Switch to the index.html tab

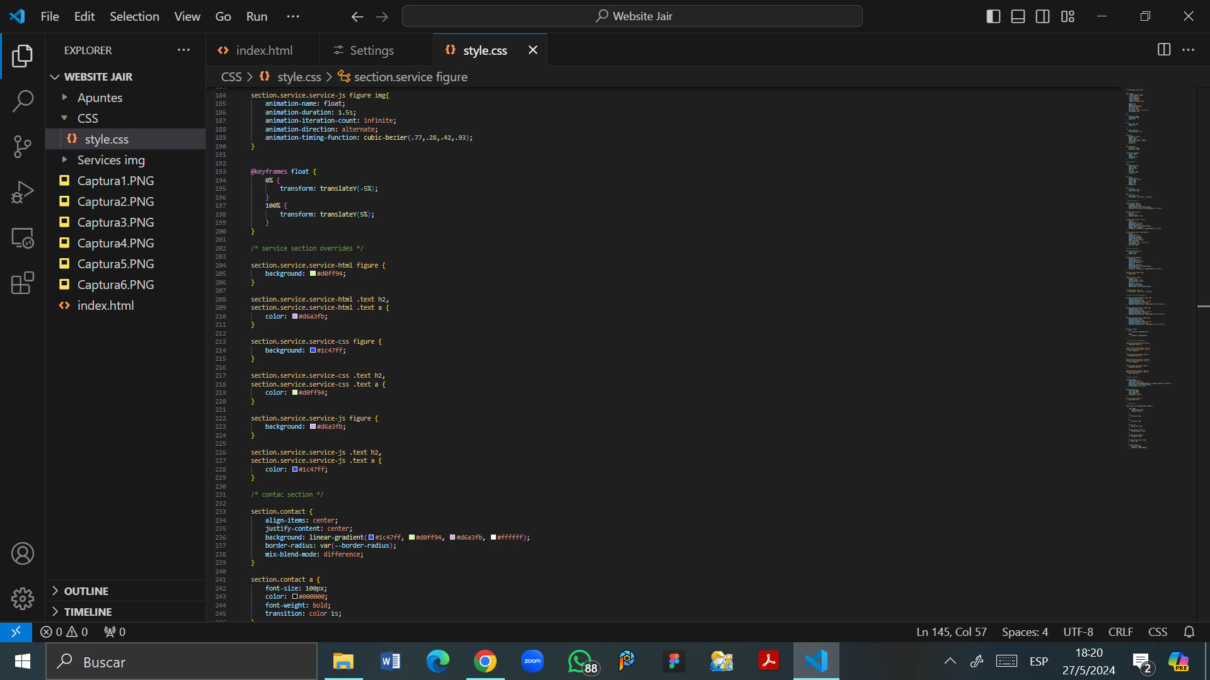click(263, 50)
